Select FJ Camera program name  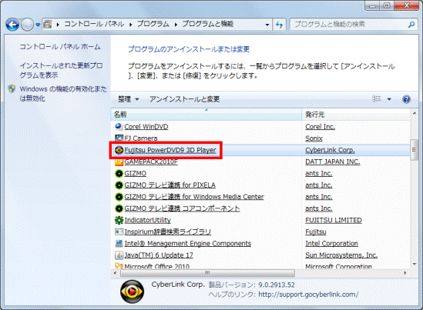141,138
